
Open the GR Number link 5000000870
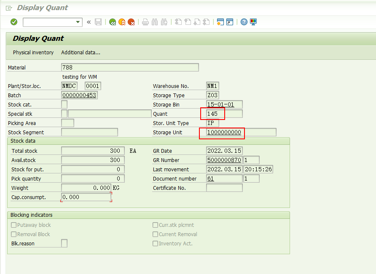click(224, 160)
